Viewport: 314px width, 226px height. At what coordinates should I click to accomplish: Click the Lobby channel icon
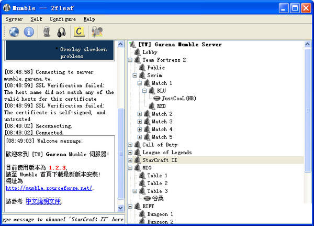(x=137, y=52)
